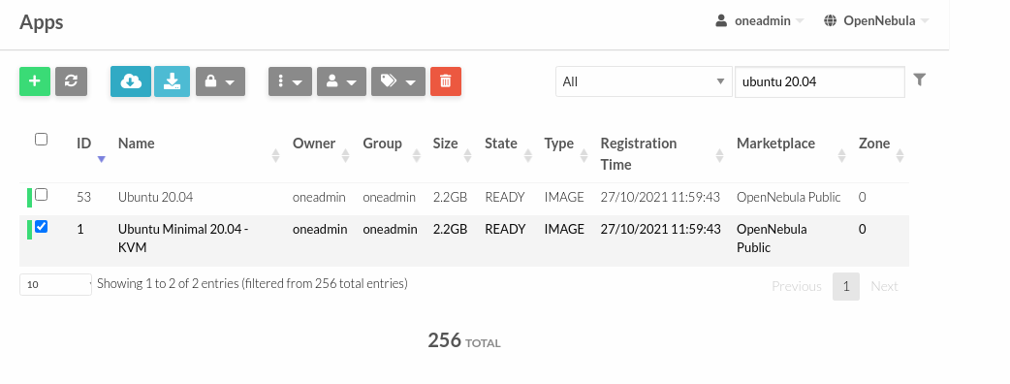1010x384 pixels.
Task: Click the globe icon beside OpenNebula
Action: [831, 20]
